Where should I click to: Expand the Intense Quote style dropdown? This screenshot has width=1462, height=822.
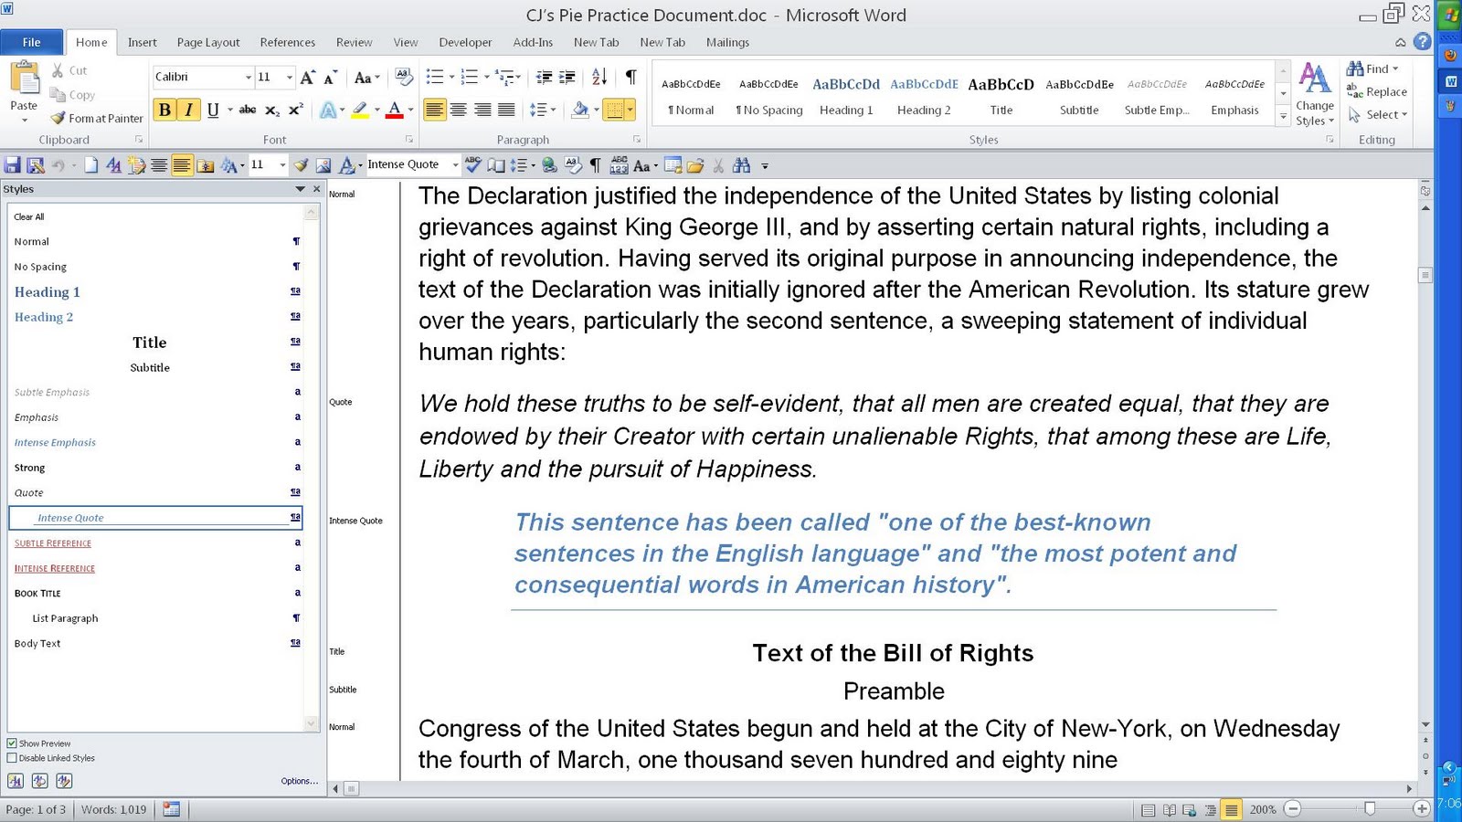point(455,165)
